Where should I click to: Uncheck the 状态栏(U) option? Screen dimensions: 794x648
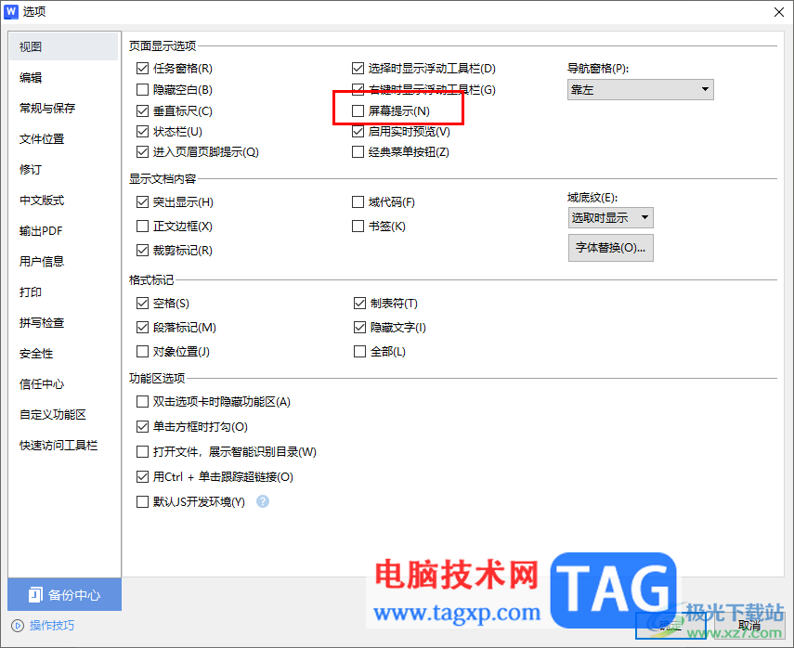(x=142, y=132)
